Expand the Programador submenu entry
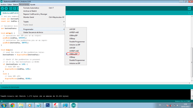 (x=42, y=29)
